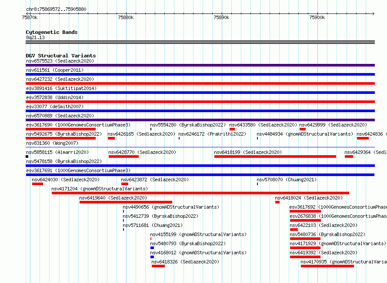Open variant esv3572838 (Uddin2014) label
The image size is (387, 283).
[x=55, y=97]
